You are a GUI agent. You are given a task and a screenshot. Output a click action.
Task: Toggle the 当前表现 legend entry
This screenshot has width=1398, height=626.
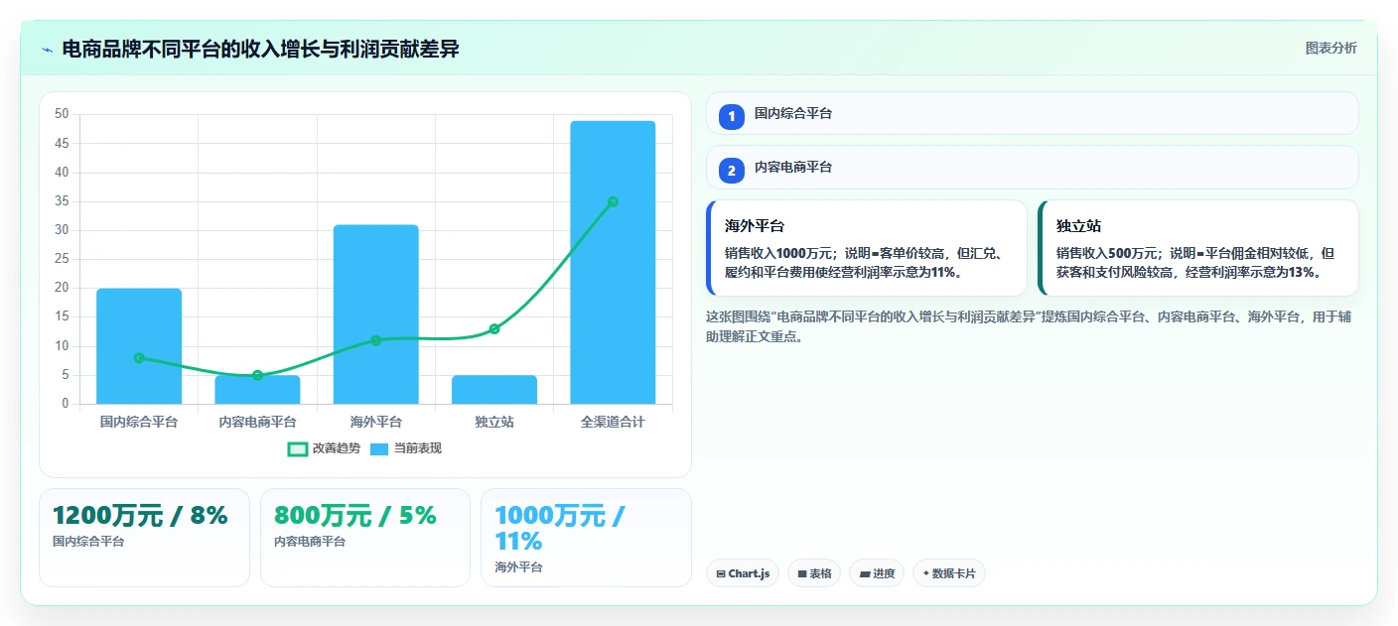point(405,448)
